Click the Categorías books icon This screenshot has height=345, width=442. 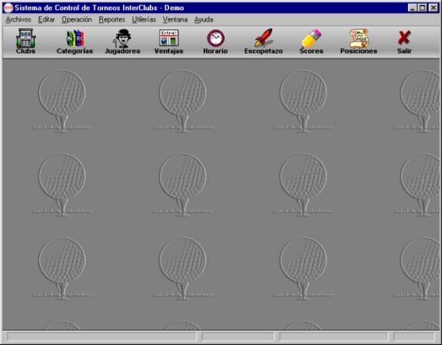pos(75,42)
